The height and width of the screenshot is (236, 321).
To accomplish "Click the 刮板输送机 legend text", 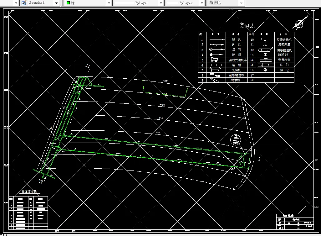I will [x=237, y=75].
